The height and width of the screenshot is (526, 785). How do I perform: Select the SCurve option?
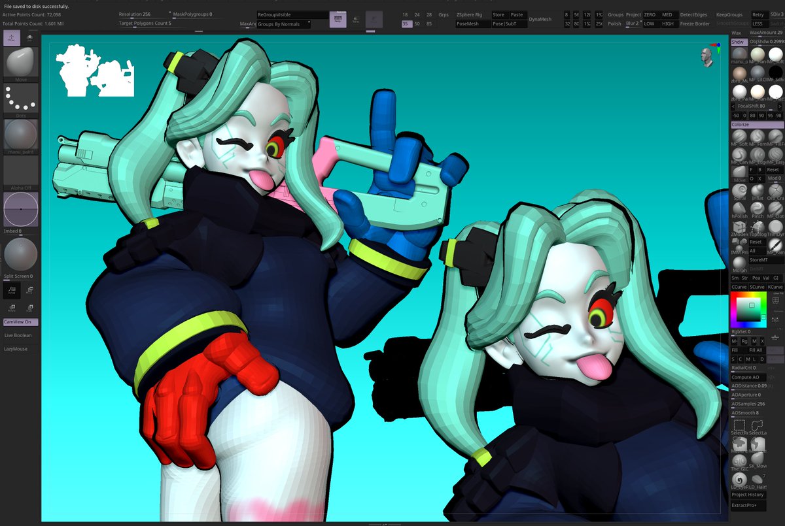pos(757,287)
